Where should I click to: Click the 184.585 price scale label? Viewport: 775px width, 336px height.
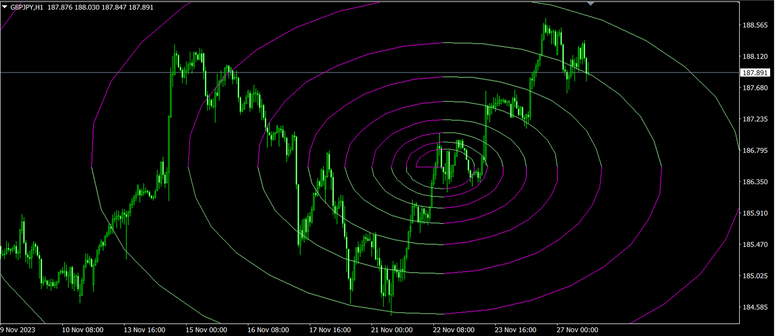[x=755, y=307]
